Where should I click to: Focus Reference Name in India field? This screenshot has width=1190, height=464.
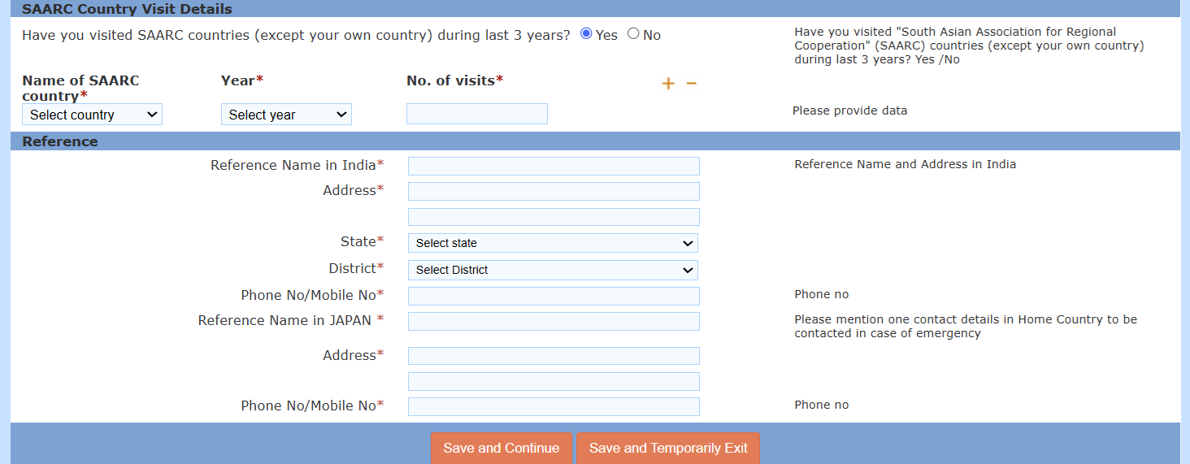(554, 167)
